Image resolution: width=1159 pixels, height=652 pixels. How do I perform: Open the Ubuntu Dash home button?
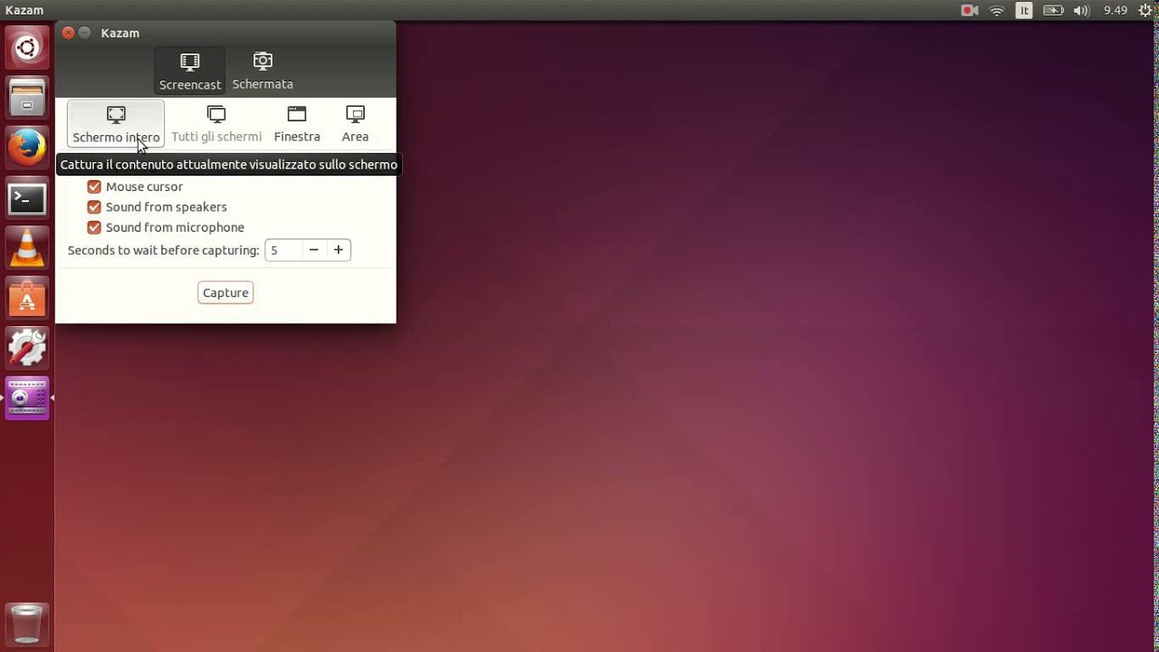click(27, 47)
